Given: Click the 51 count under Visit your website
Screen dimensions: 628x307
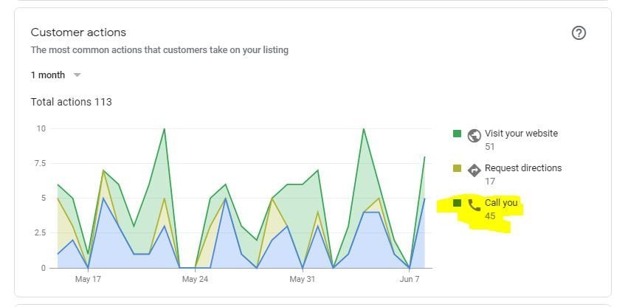Looking at the screenshot, I should click(x=490, y=147).
